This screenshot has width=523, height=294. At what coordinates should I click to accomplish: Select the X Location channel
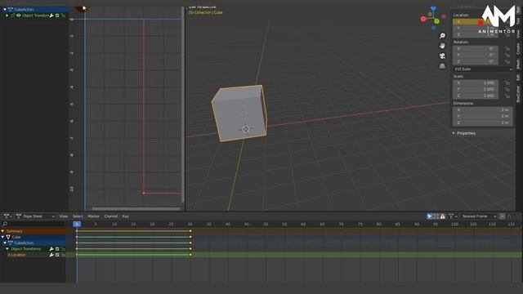point(16,255)
